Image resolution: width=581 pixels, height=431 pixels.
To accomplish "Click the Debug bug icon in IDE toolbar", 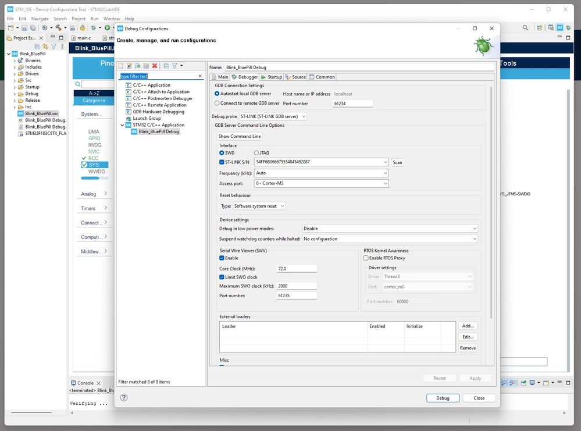I will point(94,28).
